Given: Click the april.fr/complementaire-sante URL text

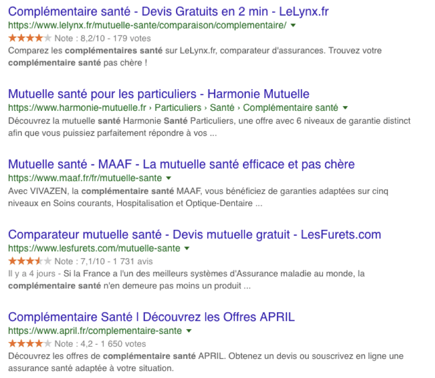Looking at the screenshot, I should 95,331.
